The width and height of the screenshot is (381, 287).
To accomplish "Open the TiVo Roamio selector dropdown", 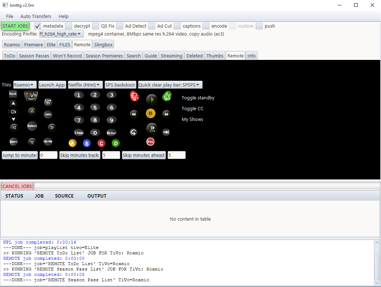I will tap(25, 85).
